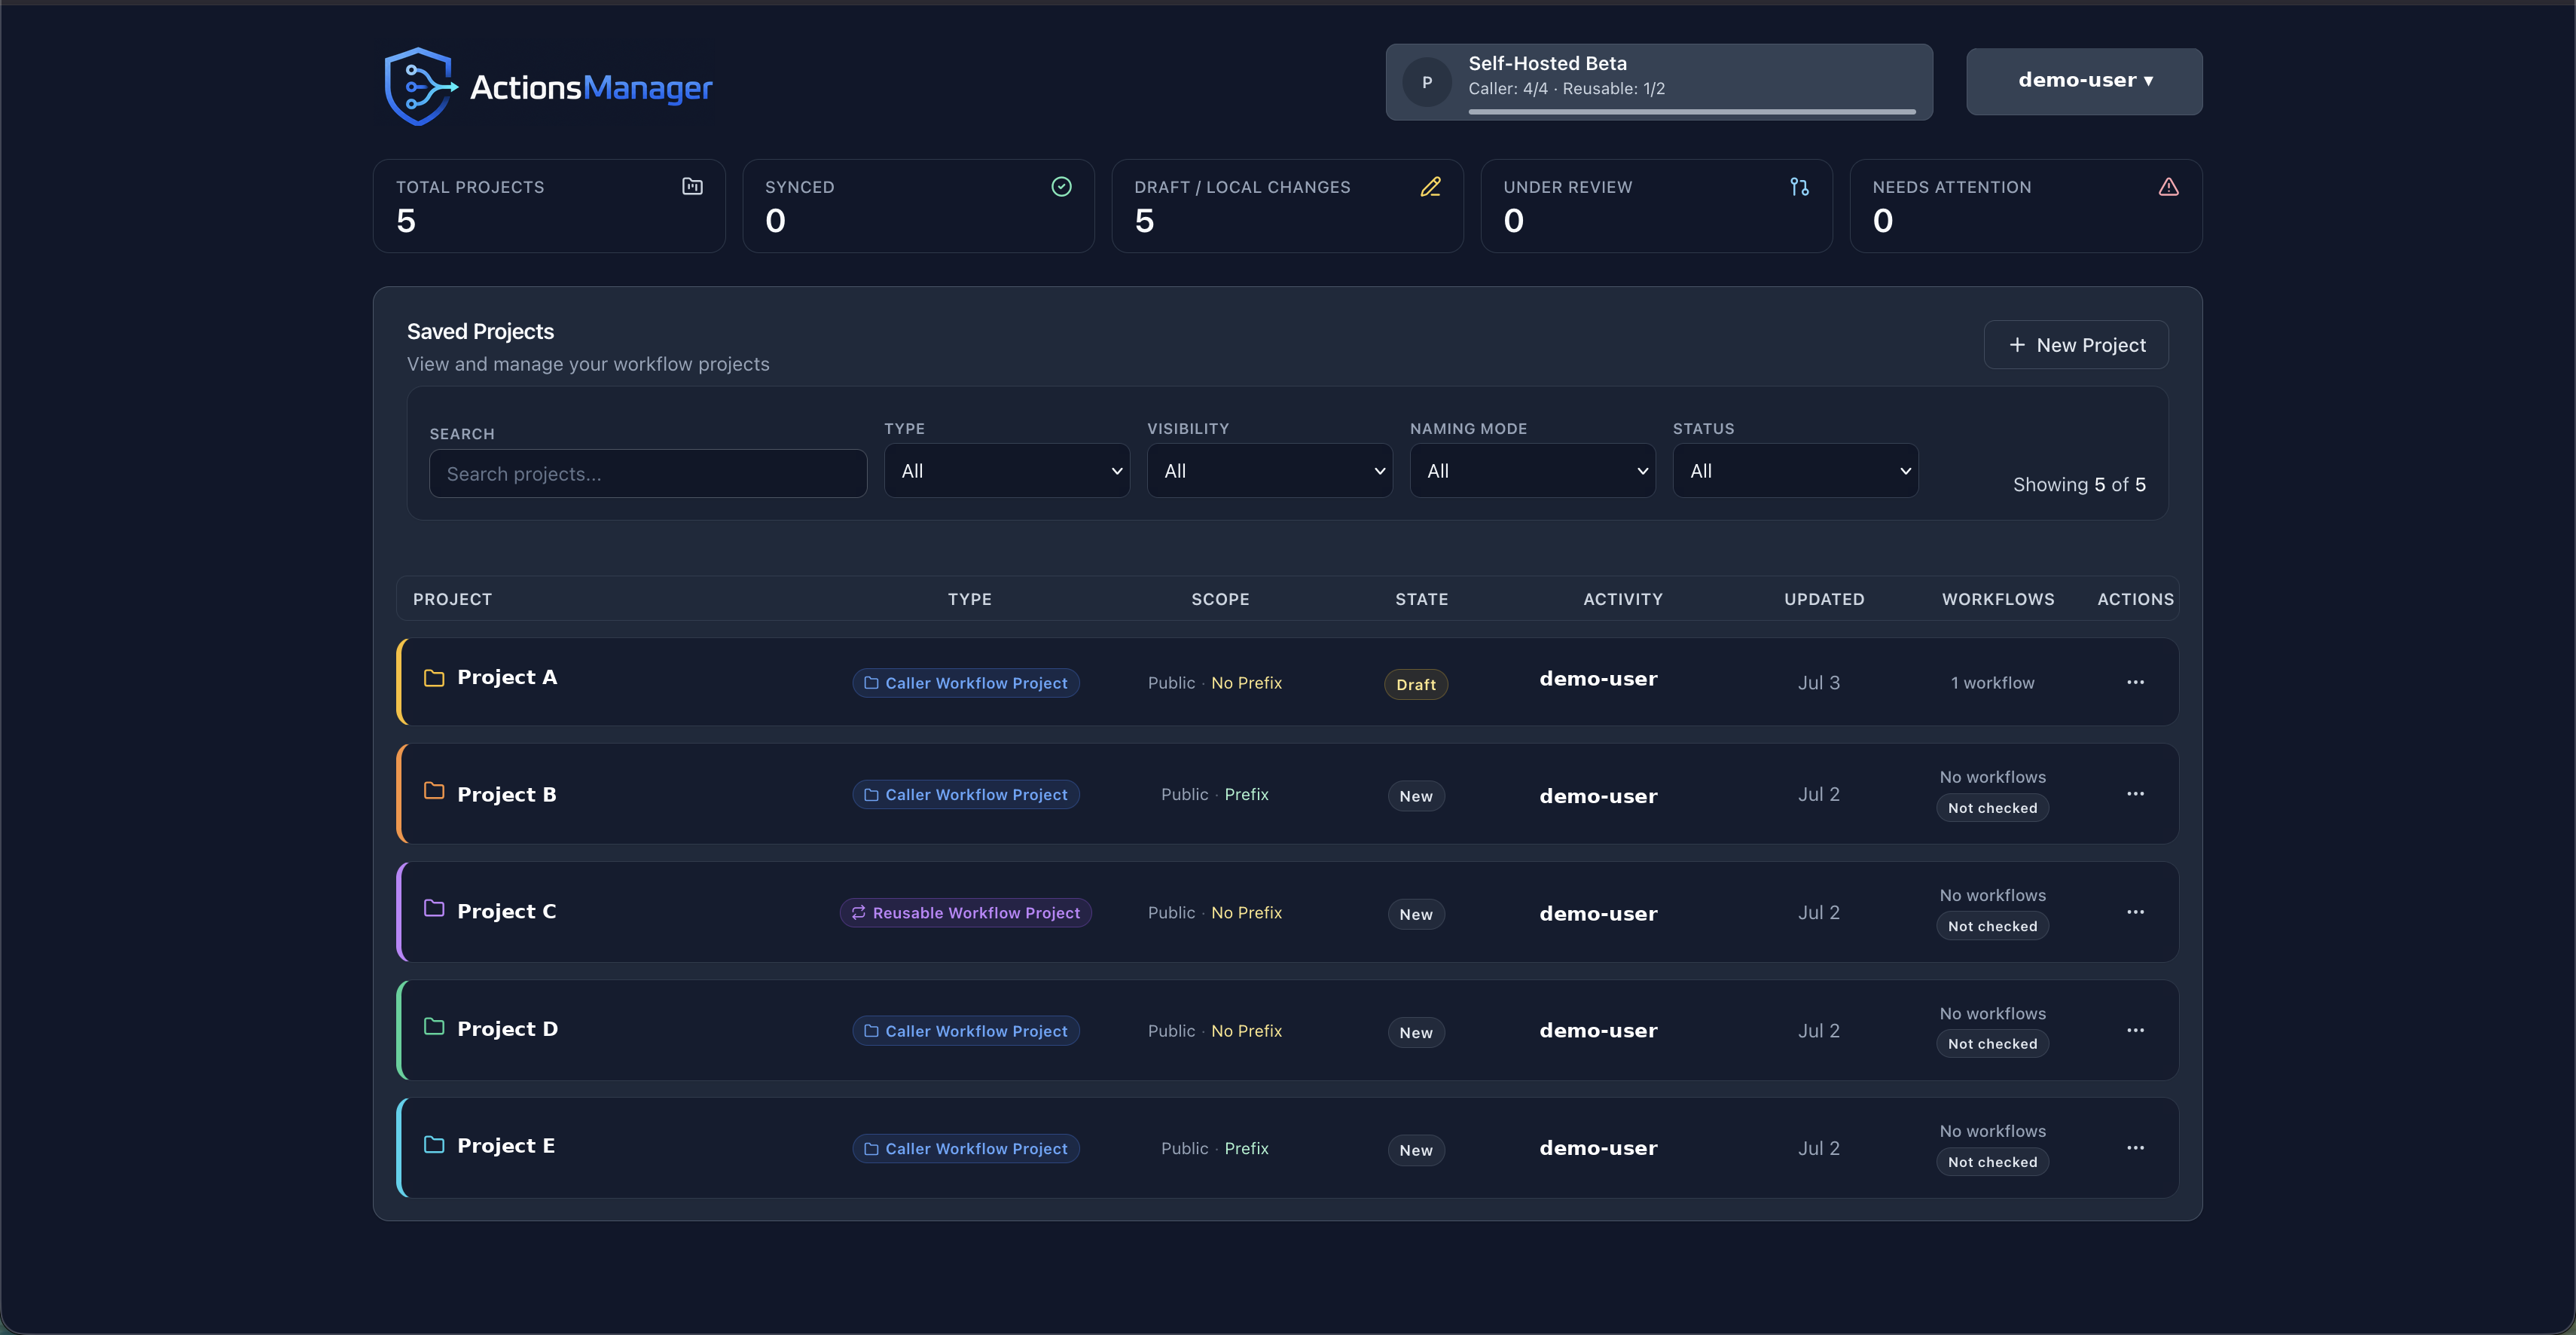Click the New Project button

click(x=2076, y=345)
